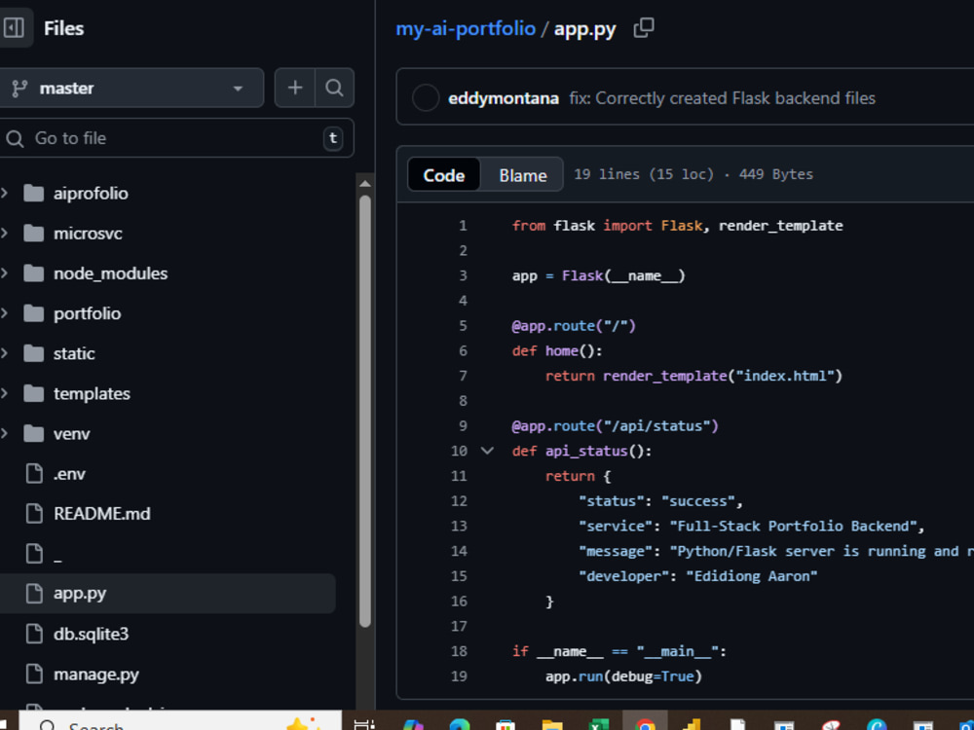Click the git branch icon beside master
This screenshot has width=974, height=730.
click(x=19, y=89)
